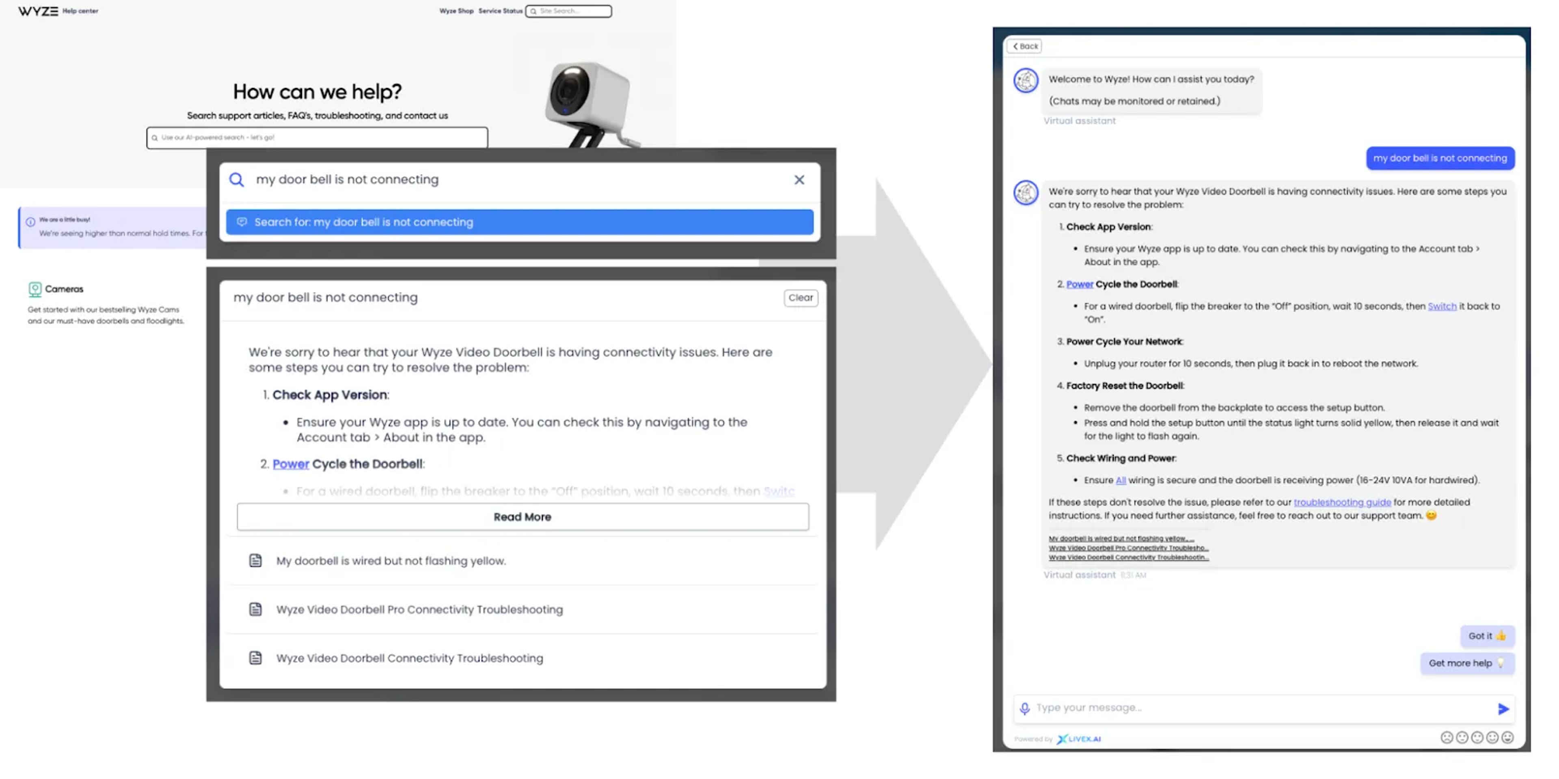The image size is (1559, 779).
Task: Click the camera product image
Action: [x=590, y=104]
